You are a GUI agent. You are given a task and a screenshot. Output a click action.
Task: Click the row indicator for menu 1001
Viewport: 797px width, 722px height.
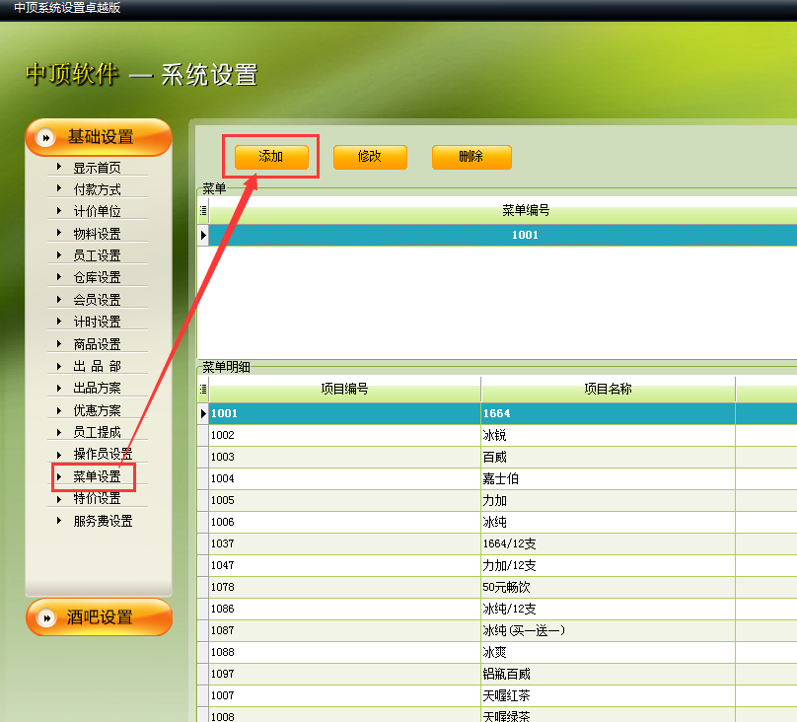[x=203, y=236]
